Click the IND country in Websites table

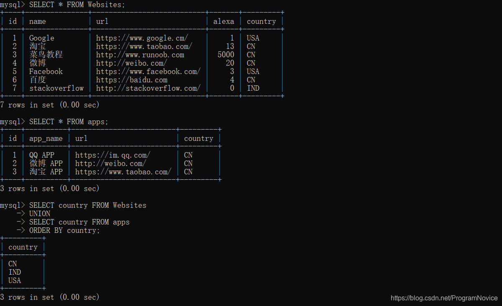(253, 88)
